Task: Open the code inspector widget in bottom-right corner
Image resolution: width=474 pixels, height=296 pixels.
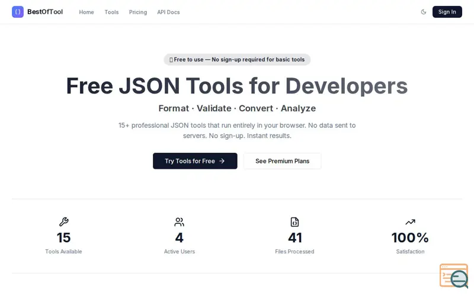Action: (x=453, y=276)
